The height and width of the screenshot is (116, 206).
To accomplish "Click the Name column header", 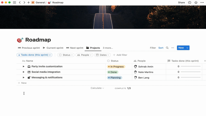I will (28, 61).
